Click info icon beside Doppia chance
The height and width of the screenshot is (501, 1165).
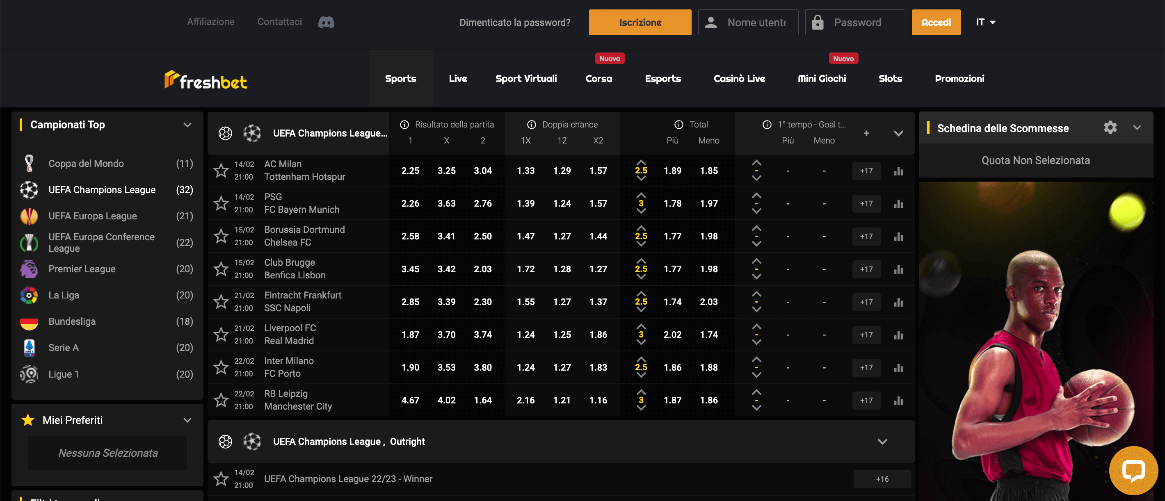531,124
